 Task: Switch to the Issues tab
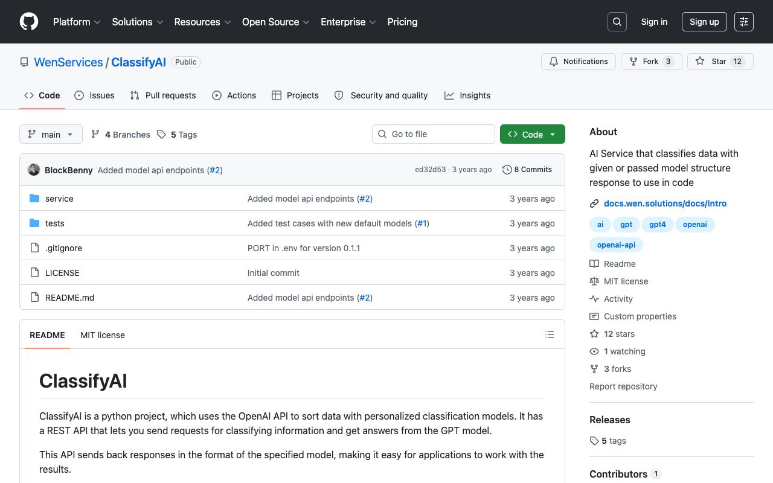tap(94, 95)
